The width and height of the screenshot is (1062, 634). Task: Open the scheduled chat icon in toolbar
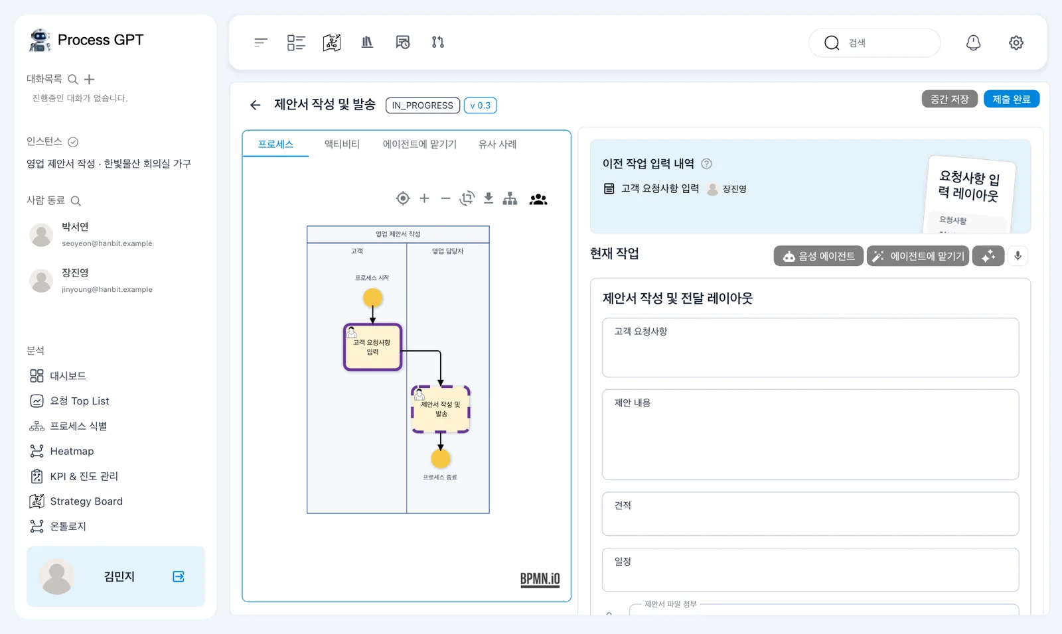403,42
